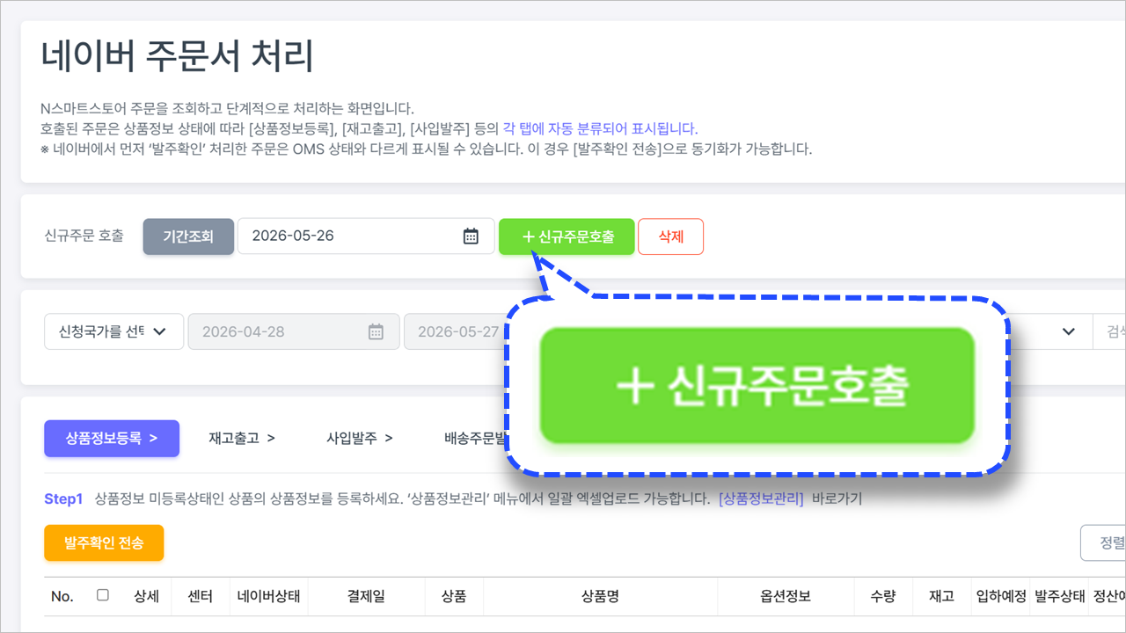Click the Step1 label text
Viewport: 1126px width, 633px height.
[63, 499]
